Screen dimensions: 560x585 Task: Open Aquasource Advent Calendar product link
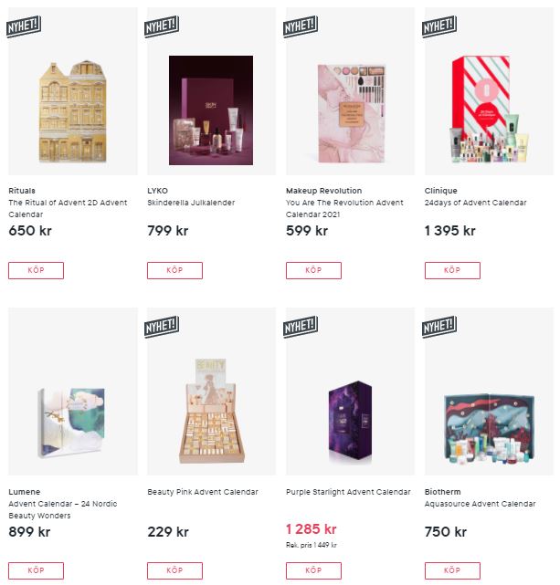click(x=481, y=504)
